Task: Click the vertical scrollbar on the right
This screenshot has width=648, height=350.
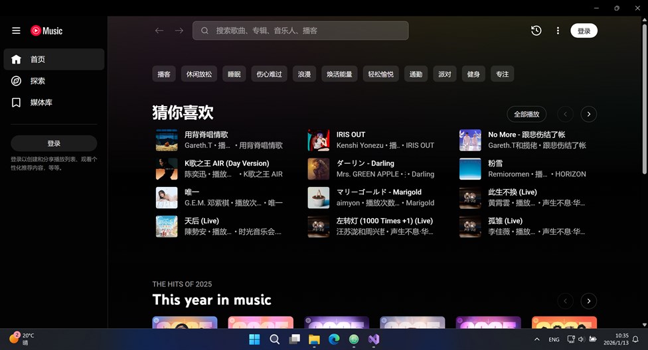Action: (x=644, y=133)
